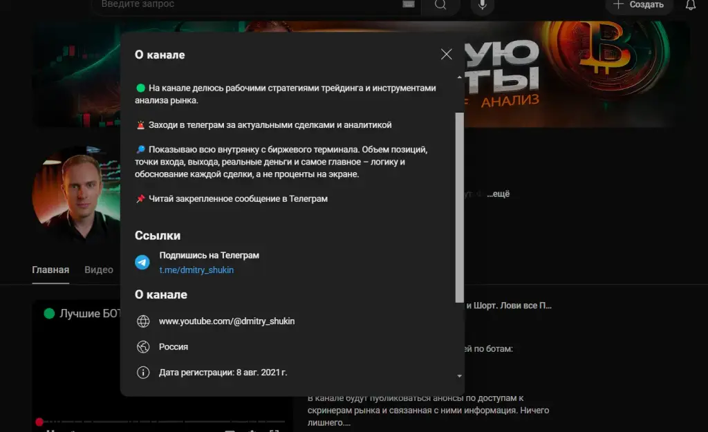
Task: Open the on-screen keyboard icon in search
Action: click(409, 4)
